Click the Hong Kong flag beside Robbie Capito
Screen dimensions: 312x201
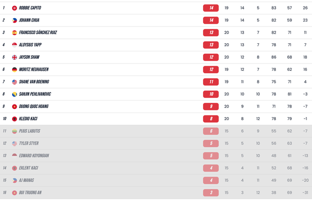[x=15, y=8]
